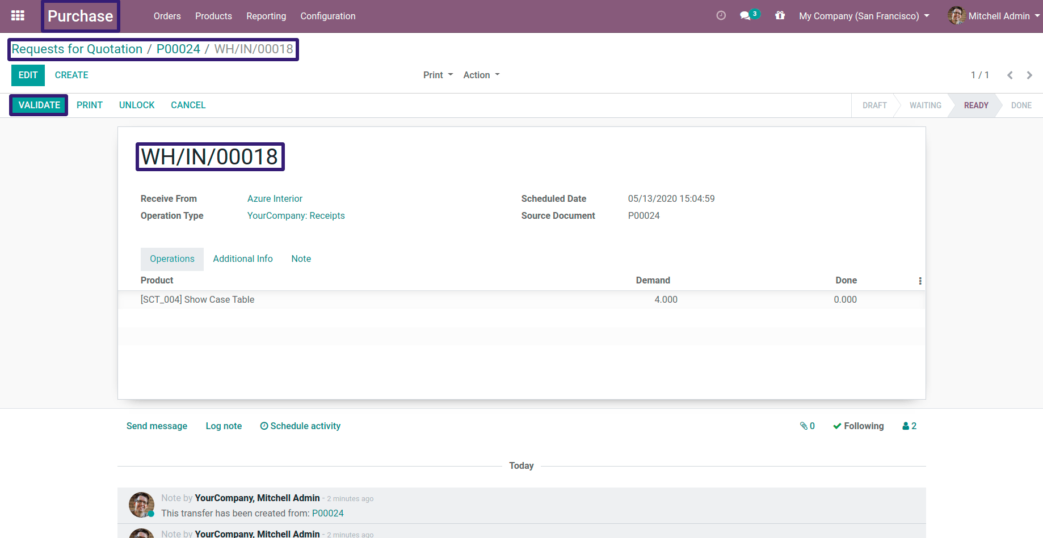Click author avatar of first note
Viewport: 1043px width, 538px height.
(141, 505)
